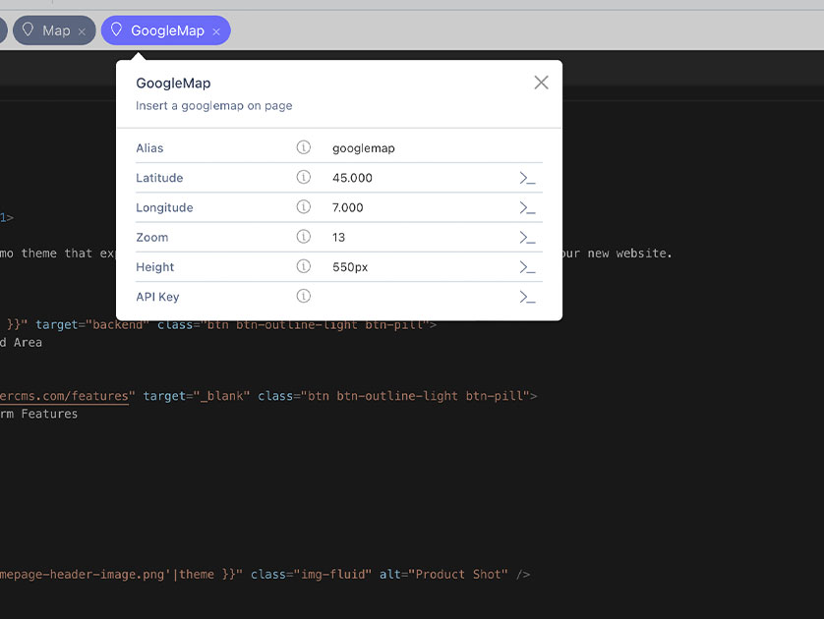
Task: Open external parameter editor for API Key
Action: pos(527,297)
